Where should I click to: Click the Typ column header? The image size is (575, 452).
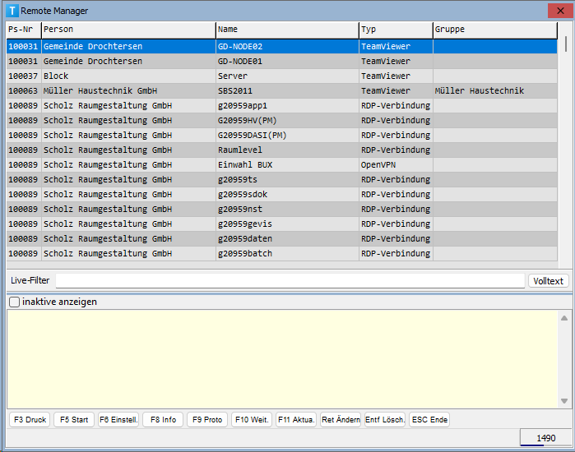(396, 30)
